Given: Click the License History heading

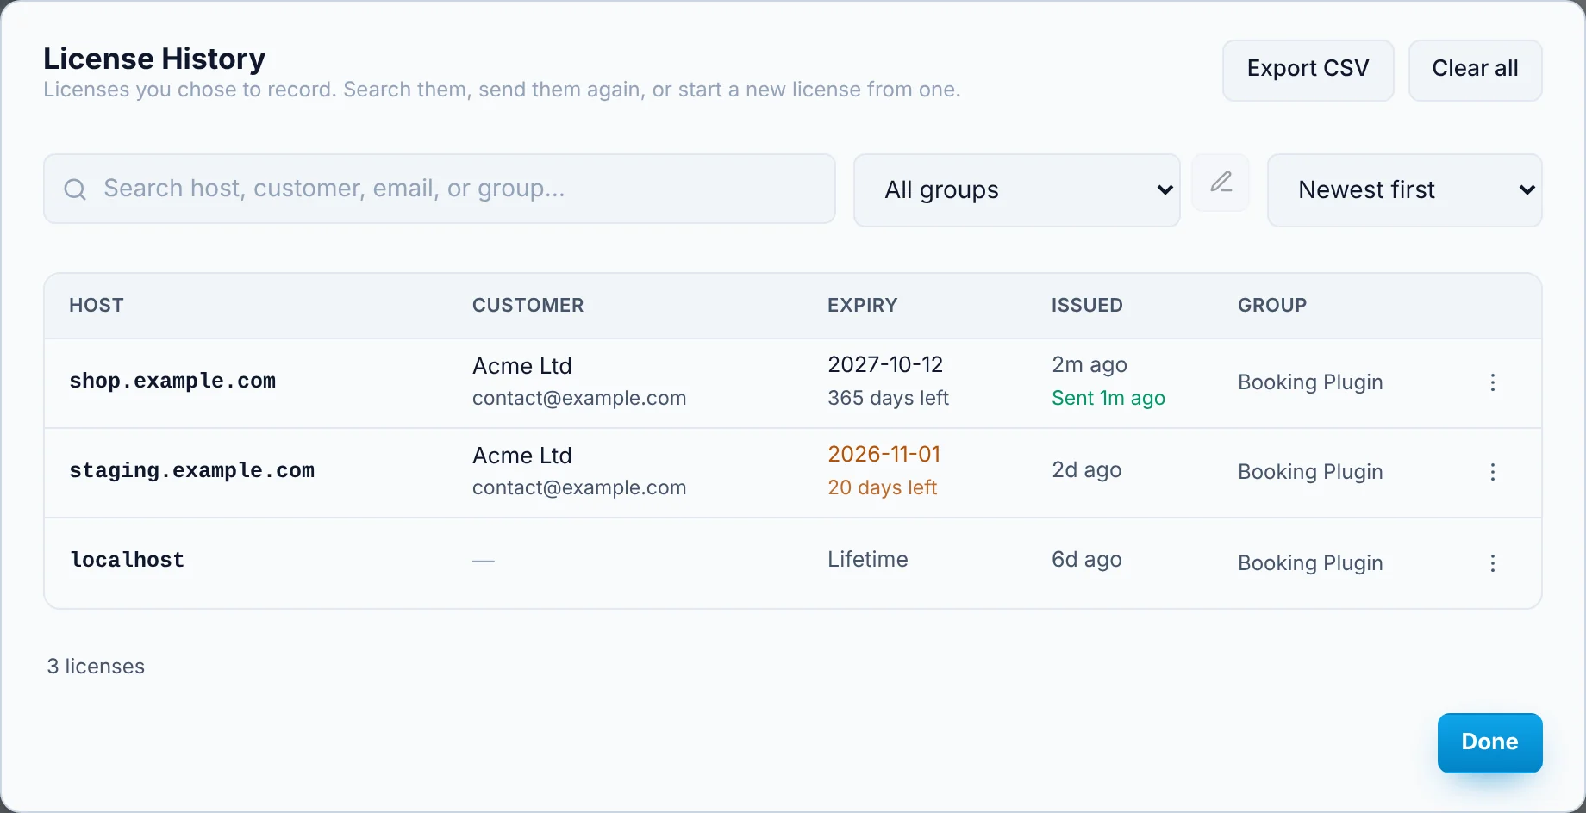Looking at the screenshot, I should point(154,59).
